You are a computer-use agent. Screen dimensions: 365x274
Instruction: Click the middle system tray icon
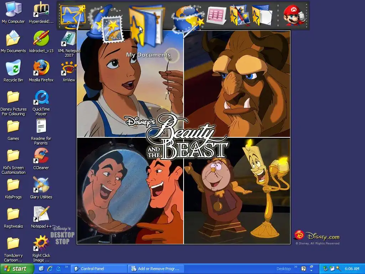click(x=332, y=269)
